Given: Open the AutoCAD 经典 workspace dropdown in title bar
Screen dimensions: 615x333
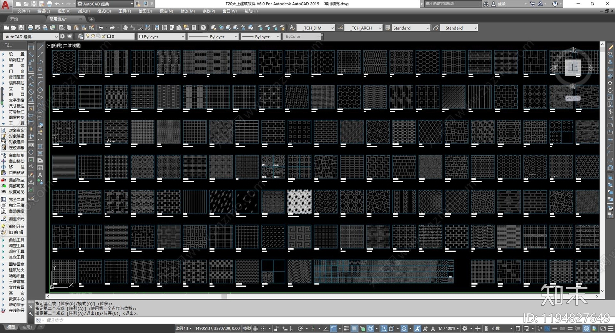Looking at the screenshot, I should 105,4.
